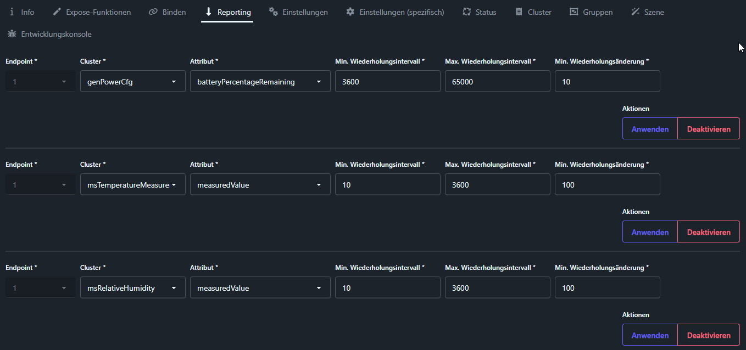Click the Info tab icon
Viewport: 746px width, 350px height.
[x=12, y=12]
